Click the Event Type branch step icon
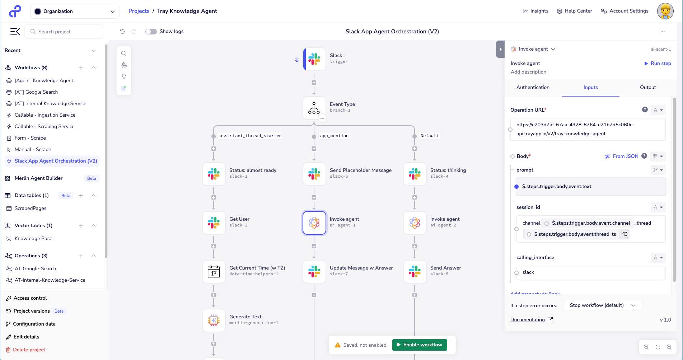This screenshot has height=360, width=683. click(314, 108)
